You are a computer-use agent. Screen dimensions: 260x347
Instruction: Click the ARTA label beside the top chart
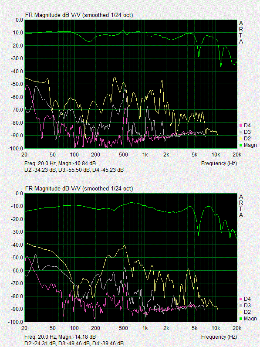tap(241, 32)
